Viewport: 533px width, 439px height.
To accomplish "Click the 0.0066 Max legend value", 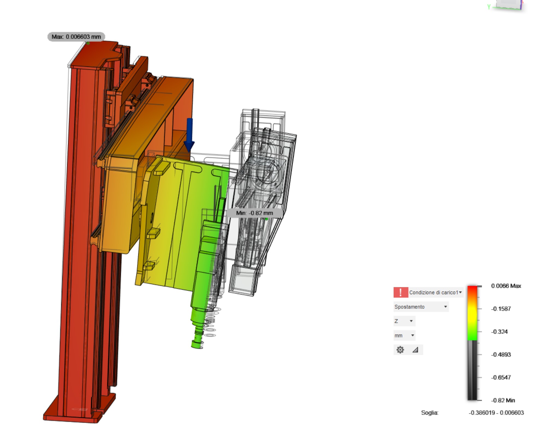I will click(506, 286).
